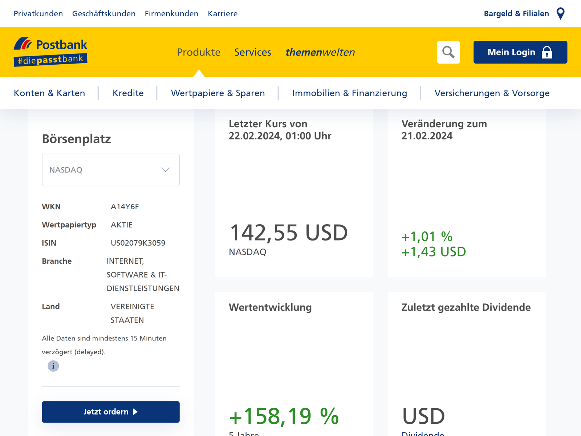This screenshot has width=581, height=436.
Task: Expand the chevron next to NASDAQ
Action: 166,170
